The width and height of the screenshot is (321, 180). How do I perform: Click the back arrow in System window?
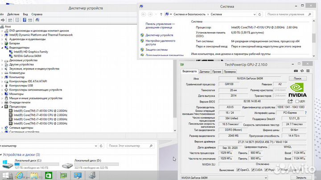[144, 14]
